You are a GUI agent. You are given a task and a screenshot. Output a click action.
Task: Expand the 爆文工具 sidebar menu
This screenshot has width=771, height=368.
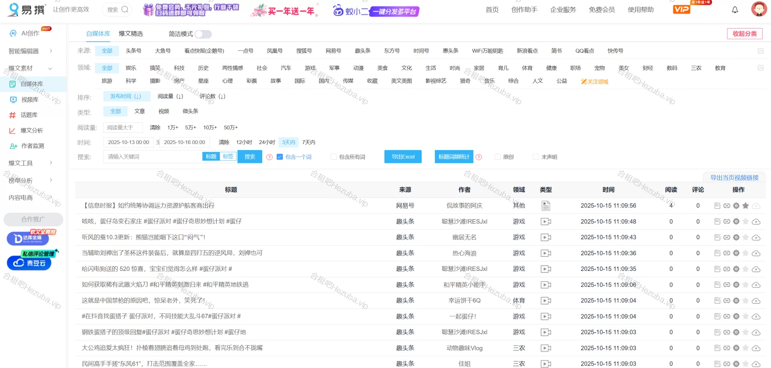point(51,163)
